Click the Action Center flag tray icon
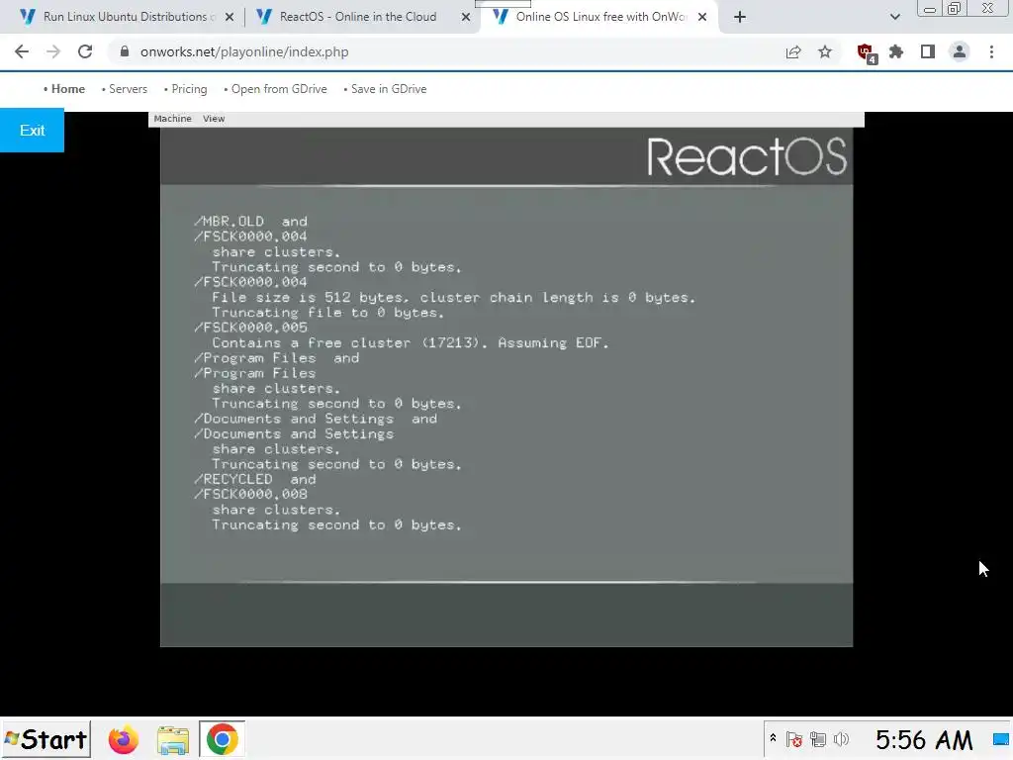The width and height of the screenshot is (1013, 760). pos(794,739)
